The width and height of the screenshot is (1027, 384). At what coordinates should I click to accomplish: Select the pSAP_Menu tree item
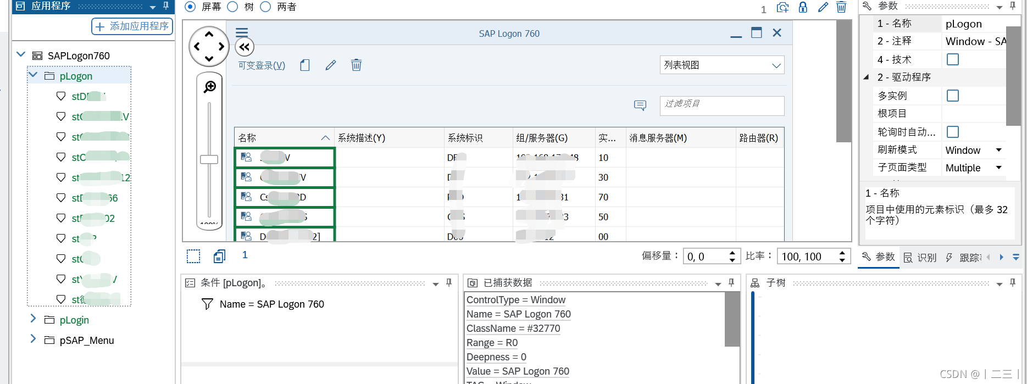click(x=87, y=340)
